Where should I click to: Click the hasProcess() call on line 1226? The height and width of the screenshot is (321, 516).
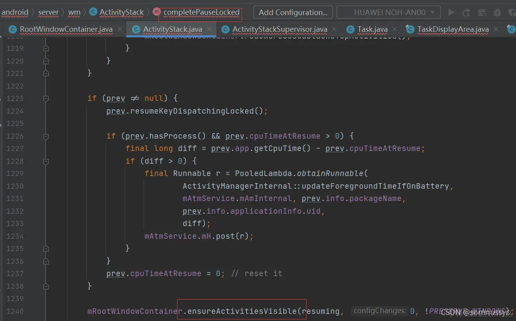point(177,136)
